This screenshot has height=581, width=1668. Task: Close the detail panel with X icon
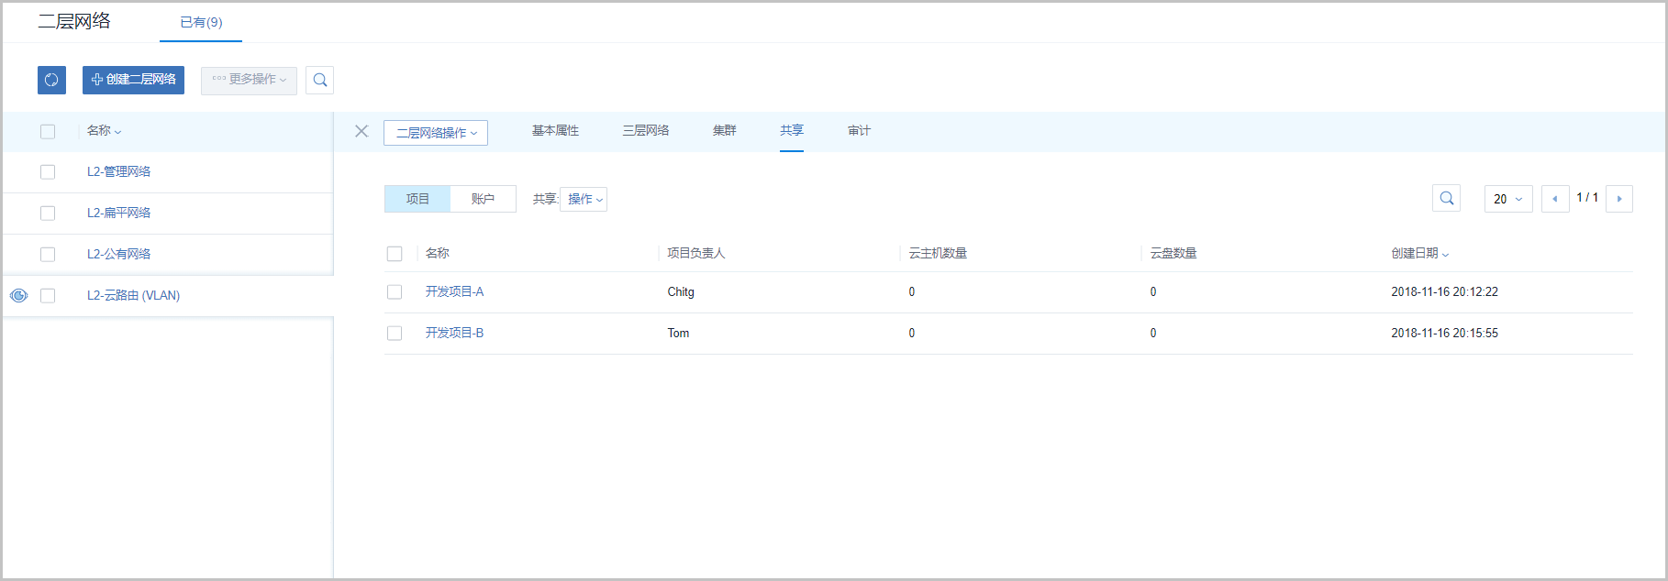361,131
